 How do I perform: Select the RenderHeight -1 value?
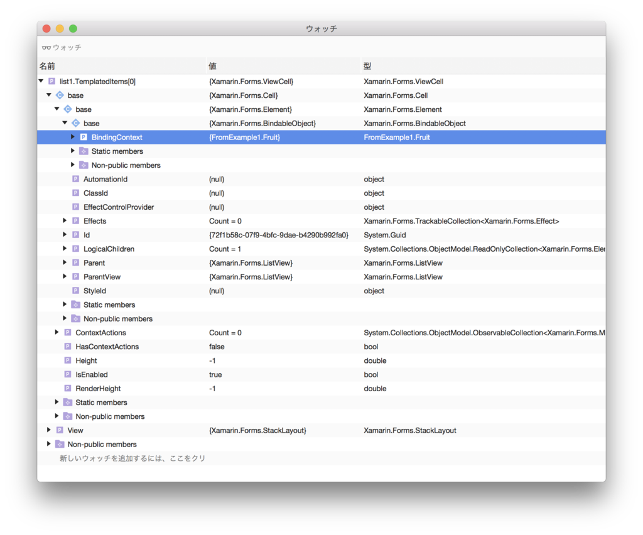212,388
